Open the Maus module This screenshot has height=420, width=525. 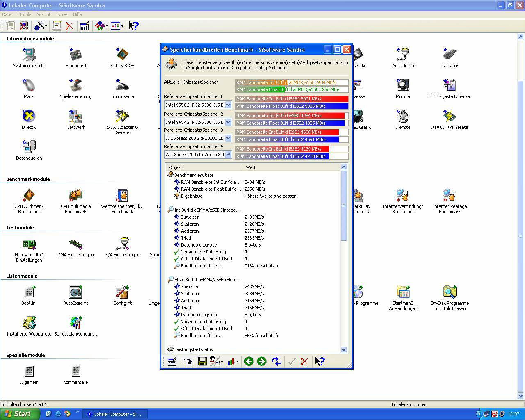(29, 89)
